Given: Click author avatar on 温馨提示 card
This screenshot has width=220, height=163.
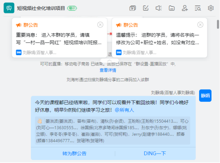Looking at the screenshot, I should click(x=119, y=53).
